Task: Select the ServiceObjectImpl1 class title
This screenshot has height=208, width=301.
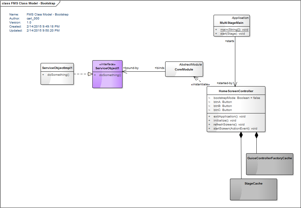Action: (57, 68)
